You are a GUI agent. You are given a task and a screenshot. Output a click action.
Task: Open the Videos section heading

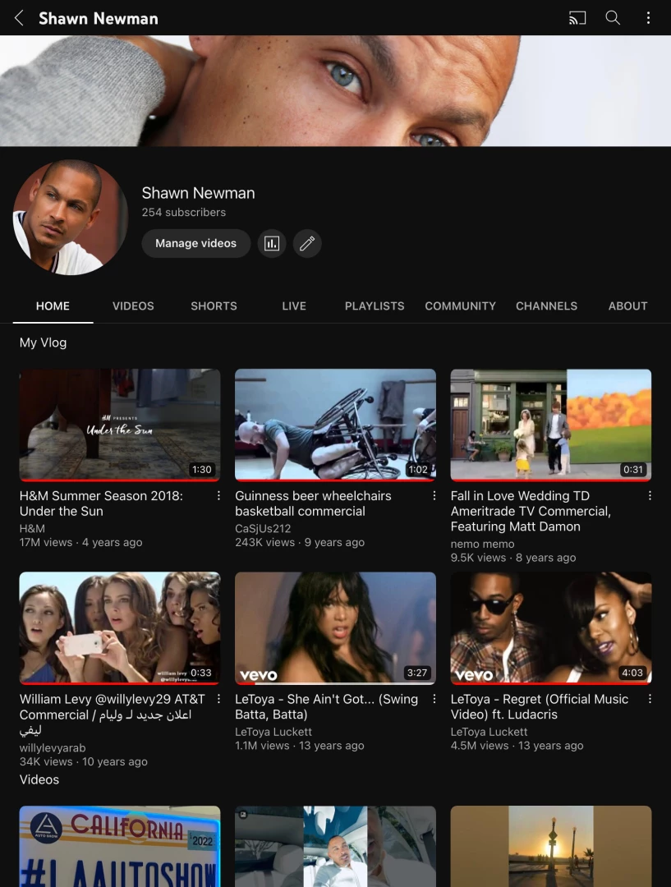(x=39, y=779)
